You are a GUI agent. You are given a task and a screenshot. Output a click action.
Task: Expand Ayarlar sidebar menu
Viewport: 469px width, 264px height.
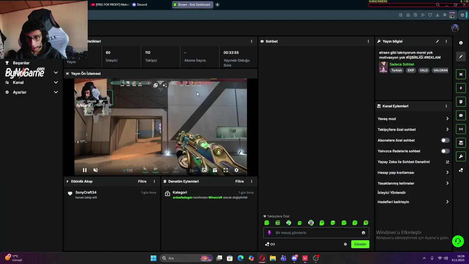31,92
